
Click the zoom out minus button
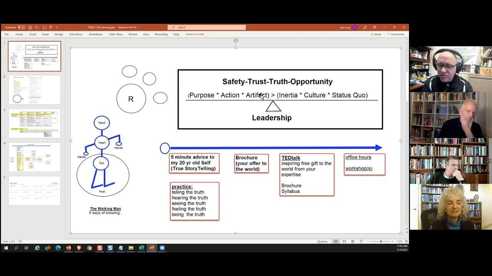pos(368,241)
